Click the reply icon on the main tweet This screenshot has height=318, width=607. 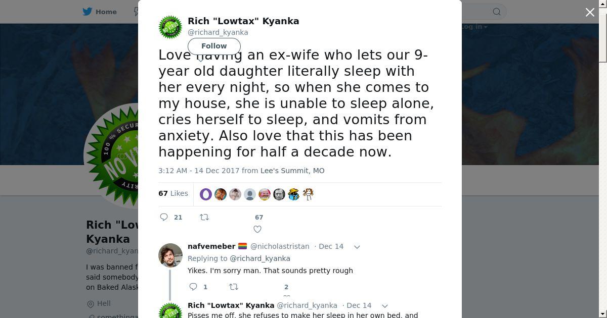[x=164, y=217]
